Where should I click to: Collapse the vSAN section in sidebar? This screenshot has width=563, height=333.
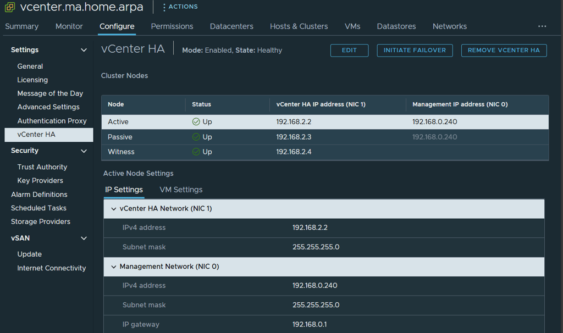click(x=84, y=238)
